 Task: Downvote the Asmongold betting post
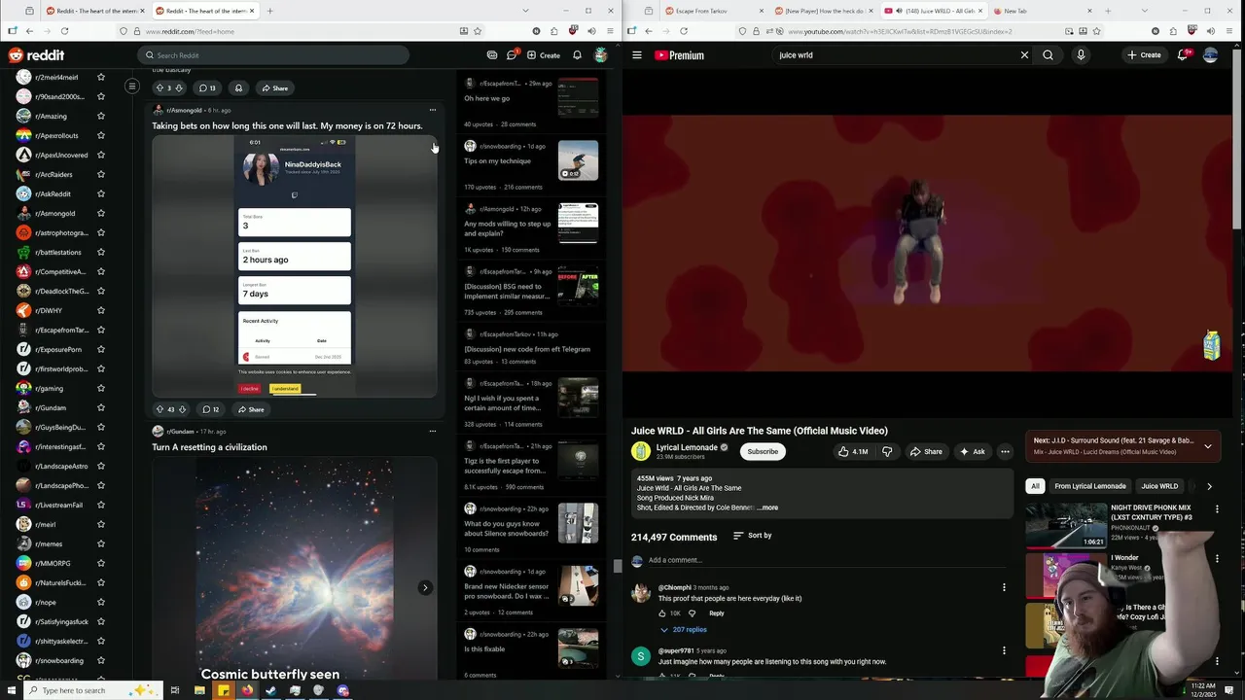[x=182, y=409]
